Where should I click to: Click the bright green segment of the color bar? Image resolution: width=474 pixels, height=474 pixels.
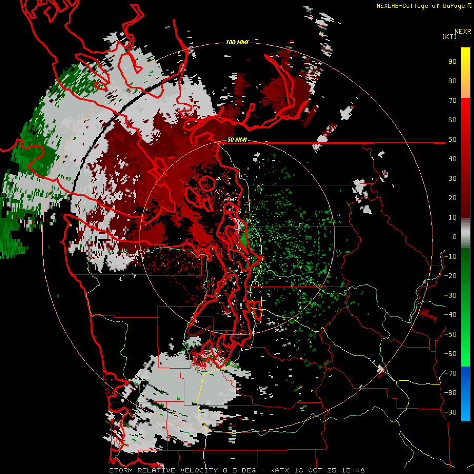pyautogui.click(x=465, y=308)
